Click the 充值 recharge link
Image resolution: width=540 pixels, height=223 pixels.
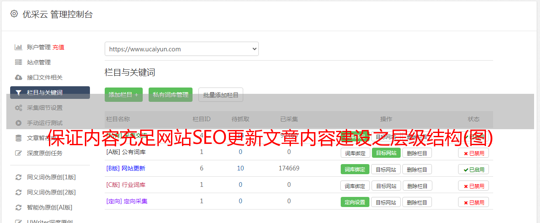click(58, 47)
